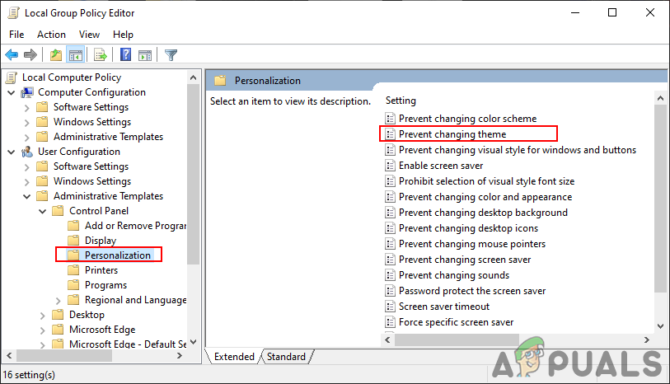The width and height of the screenshot is (670, 384).
Task: Open the Help menu
Action: [123, 35]
